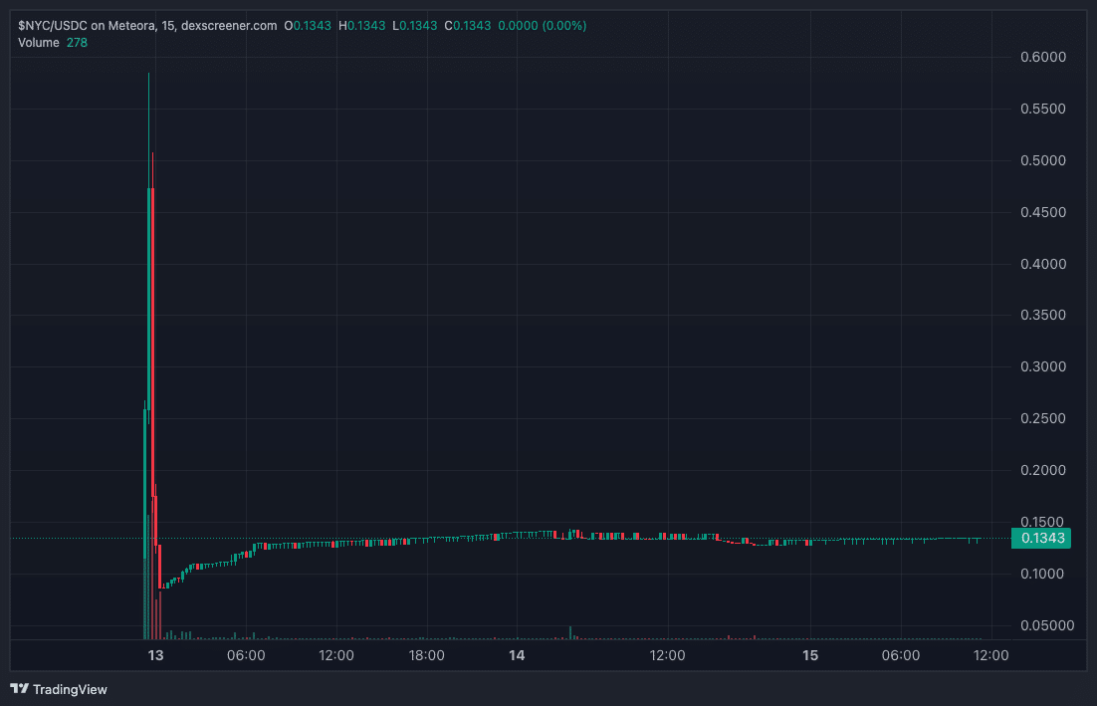This screenshot has width=1097, height=706.
Task: Click the TradingView logo icon
Action: 20,688
